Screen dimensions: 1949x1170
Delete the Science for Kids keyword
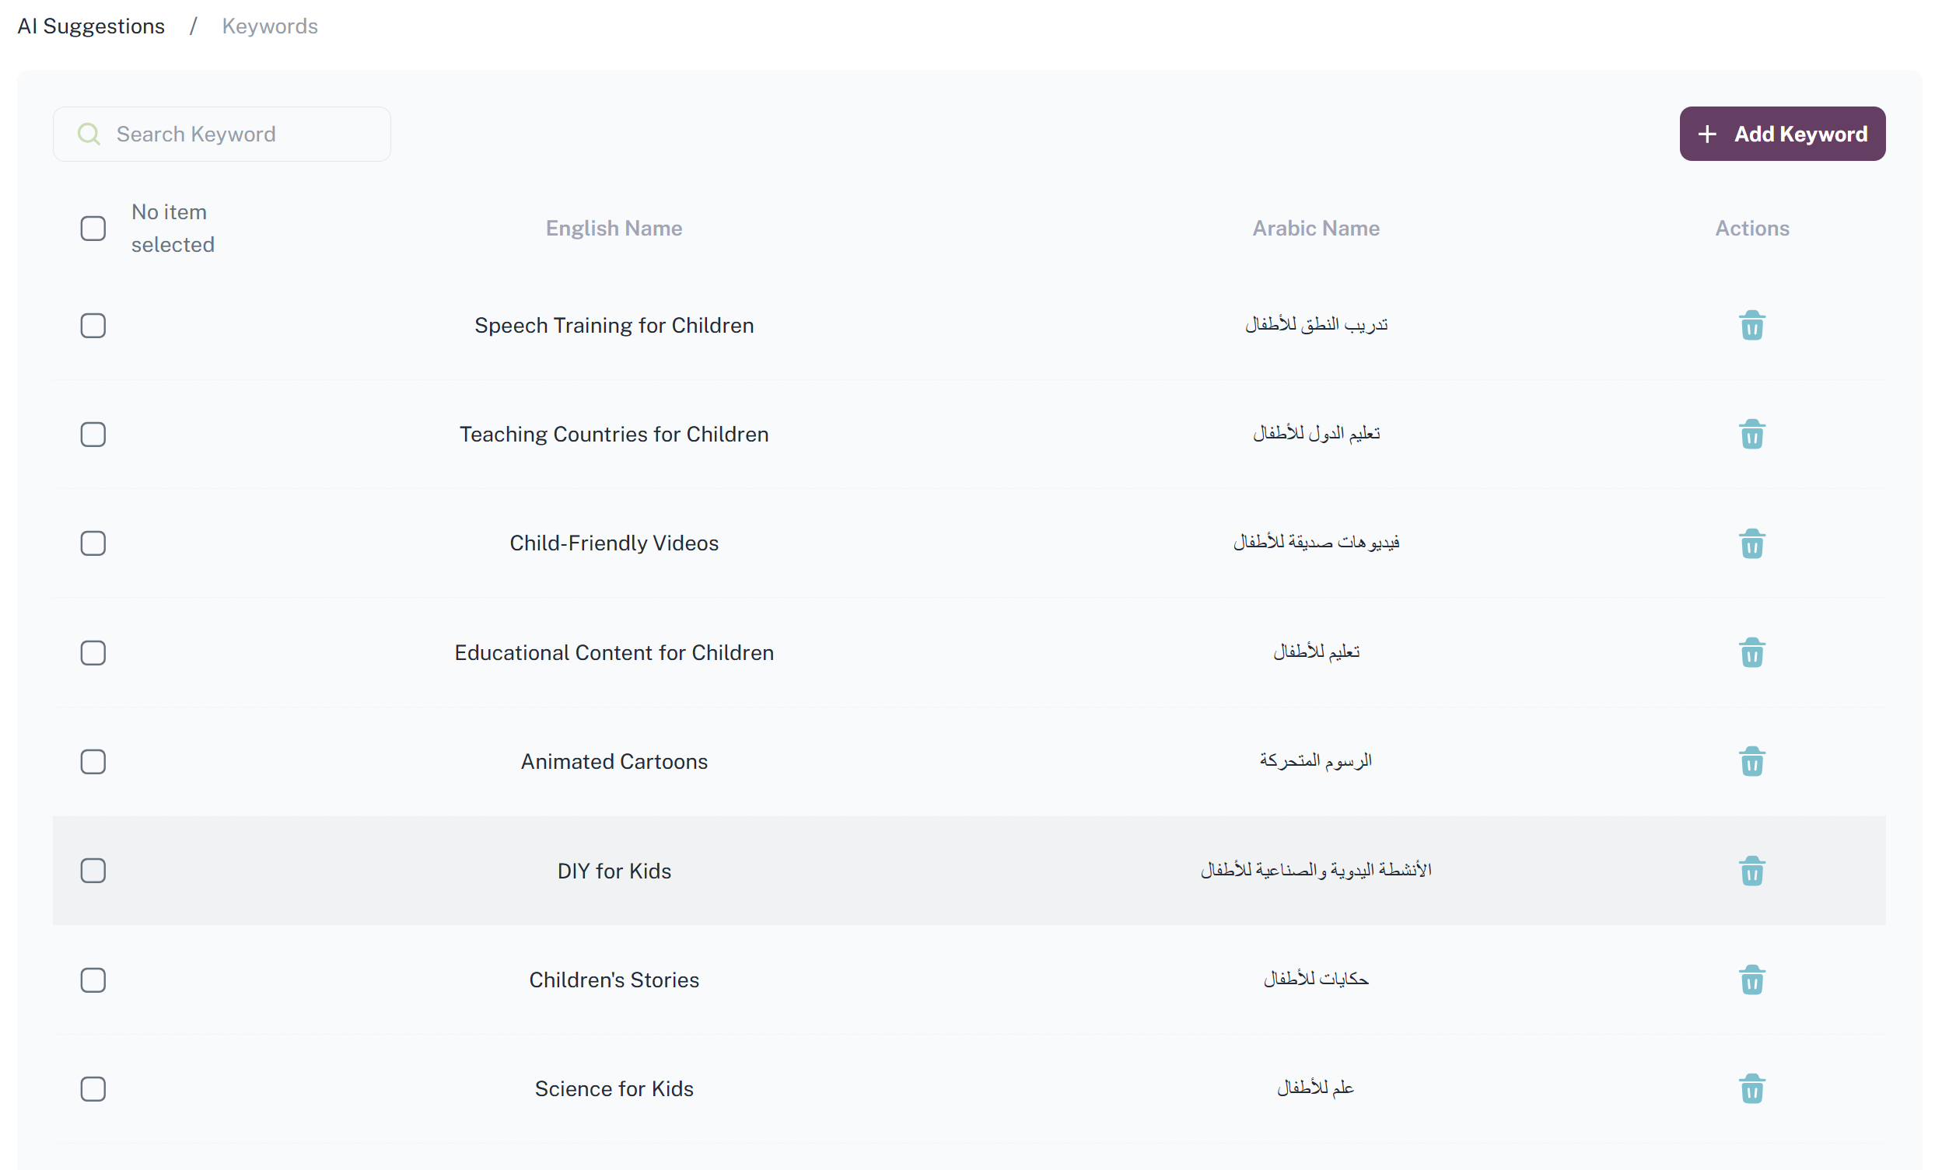(1751, 1089)
